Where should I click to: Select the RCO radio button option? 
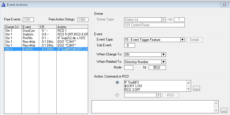[x=117, y=95]
